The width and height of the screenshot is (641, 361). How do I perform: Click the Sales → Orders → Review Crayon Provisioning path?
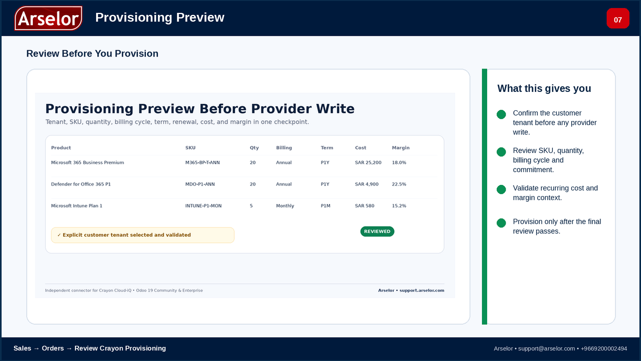pyautogui.click(x=90, y=348)
